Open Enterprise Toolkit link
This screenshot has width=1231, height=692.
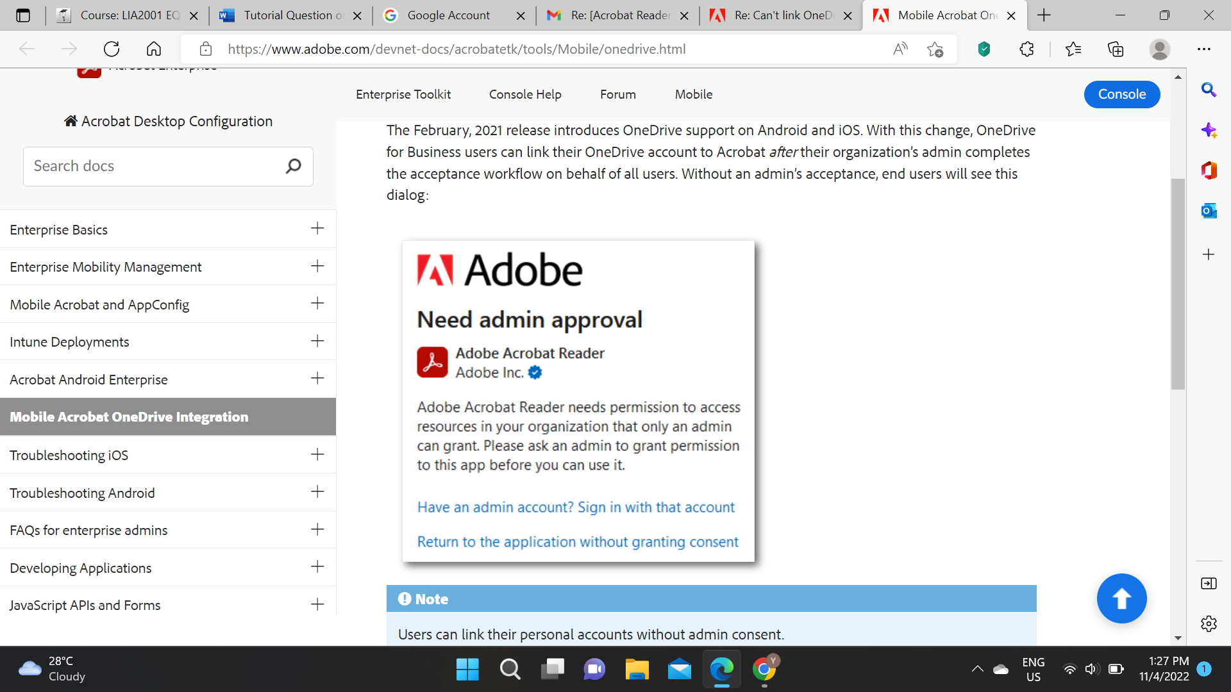pyautogui.click(x=403, y=94)
